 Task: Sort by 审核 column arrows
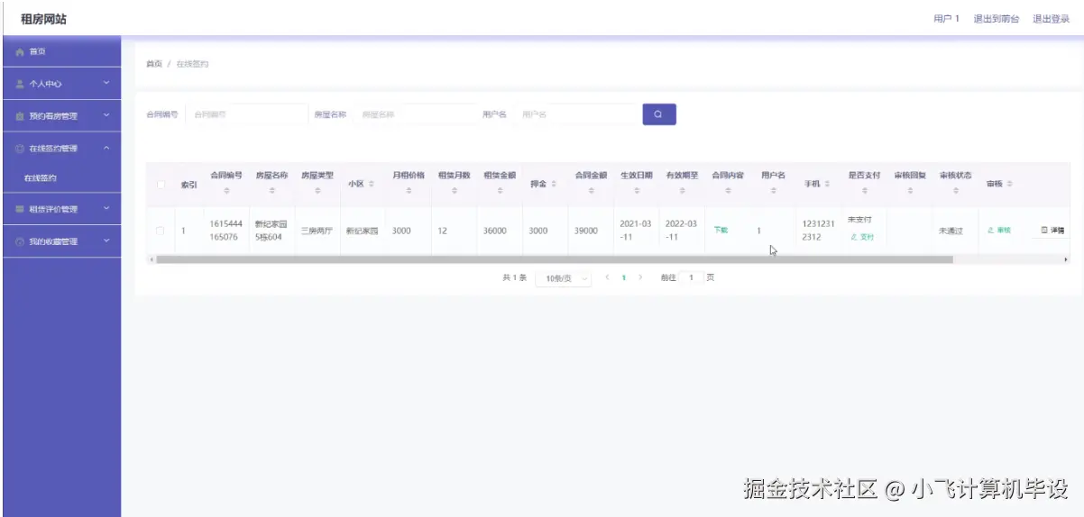point(1009,184)
